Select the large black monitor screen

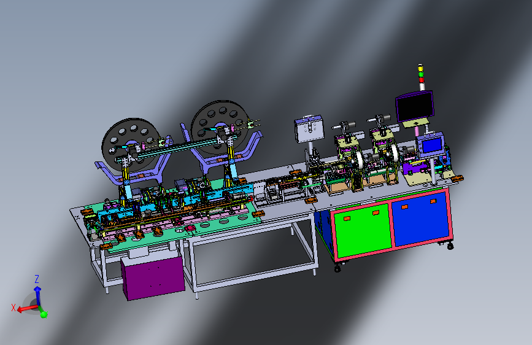click(x=415, y=107)
